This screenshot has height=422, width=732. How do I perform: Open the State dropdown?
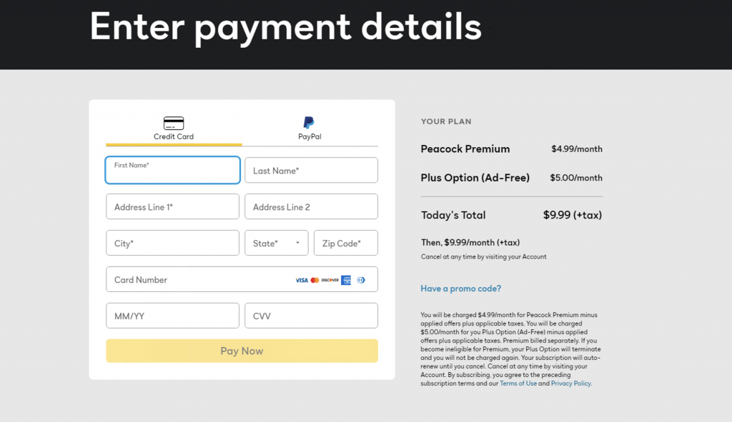pyautogui.click(x=276, y=243)
